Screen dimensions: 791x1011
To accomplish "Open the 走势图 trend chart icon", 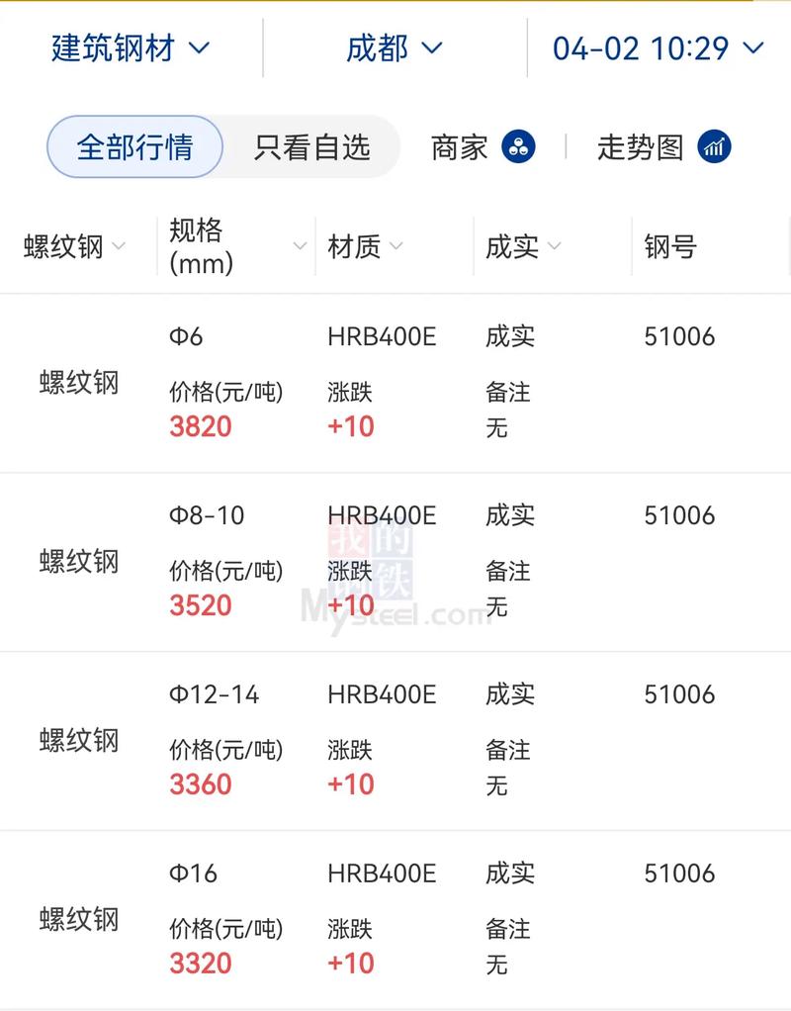I will [714, 145].
